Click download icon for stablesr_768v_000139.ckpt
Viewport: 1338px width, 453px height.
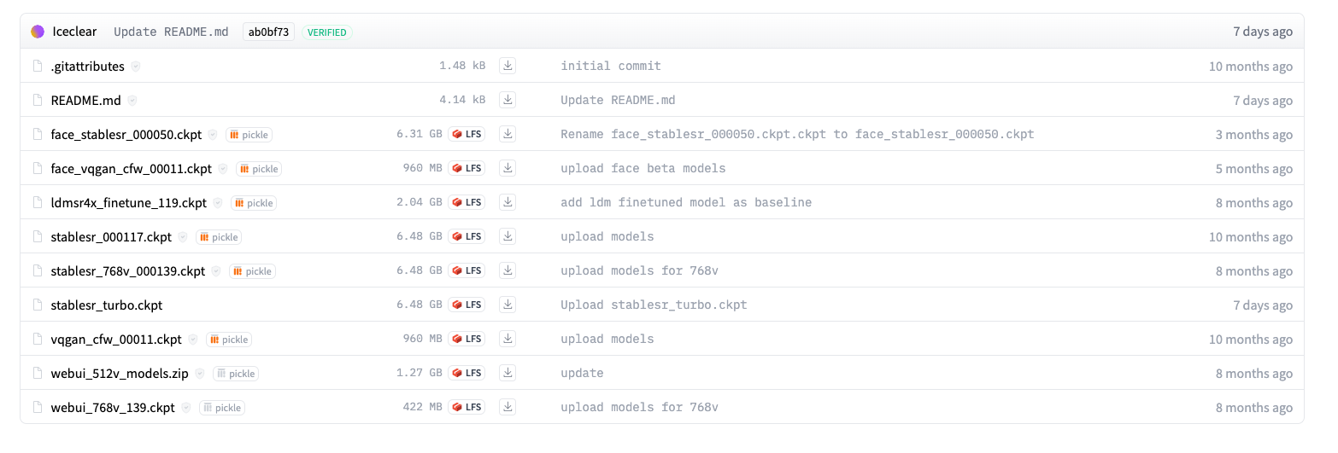[508, 270]
